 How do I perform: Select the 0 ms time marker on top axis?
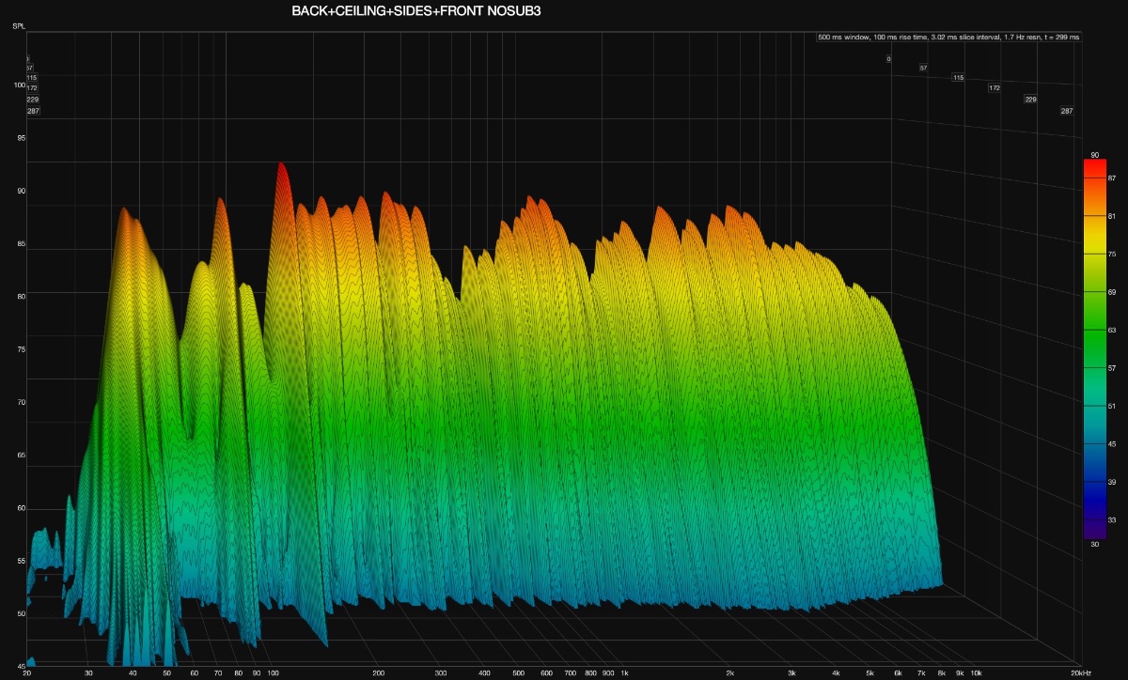(887, 59)
